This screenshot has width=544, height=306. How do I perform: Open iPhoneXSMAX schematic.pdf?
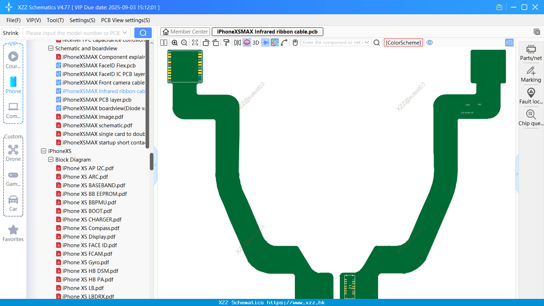point(94,125)
